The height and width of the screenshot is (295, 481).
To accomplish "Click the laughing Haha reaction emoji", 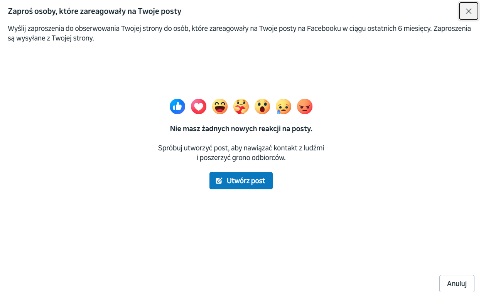I will (220, 106).
